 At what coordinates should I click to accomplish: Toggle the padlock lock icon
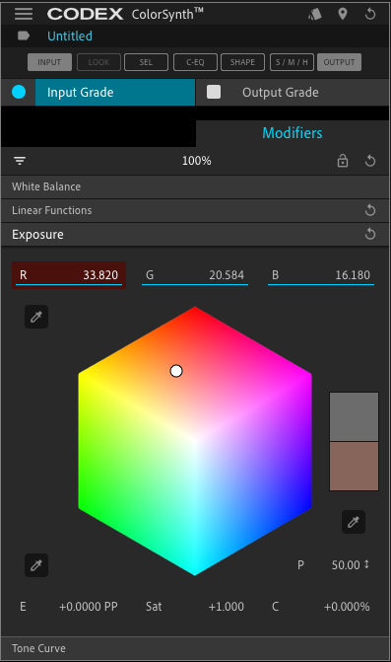click(343, 161)
